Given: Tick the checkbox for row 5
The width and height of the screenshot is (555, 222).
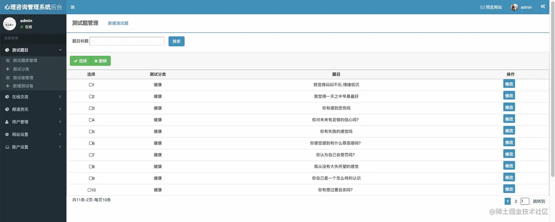Looking at the screenshot, I should [91, 132].
